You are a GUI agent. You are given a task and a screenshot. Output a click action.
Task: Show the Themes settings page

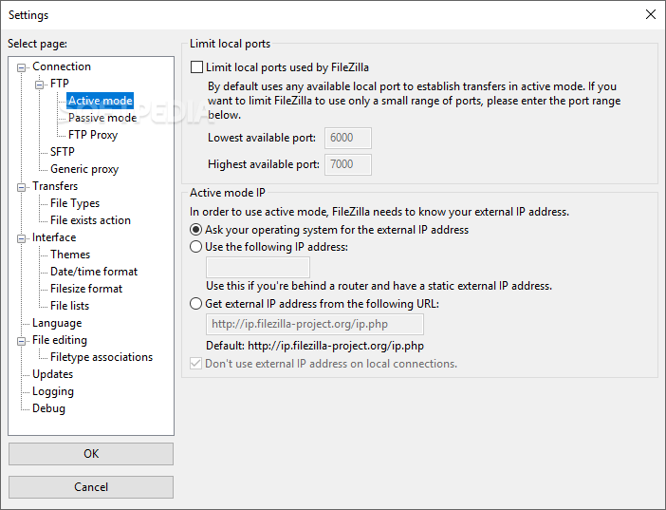click(x=70, y=255)
